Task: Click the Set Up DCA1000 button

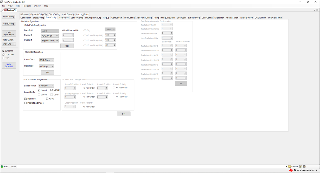Action: 9,65
